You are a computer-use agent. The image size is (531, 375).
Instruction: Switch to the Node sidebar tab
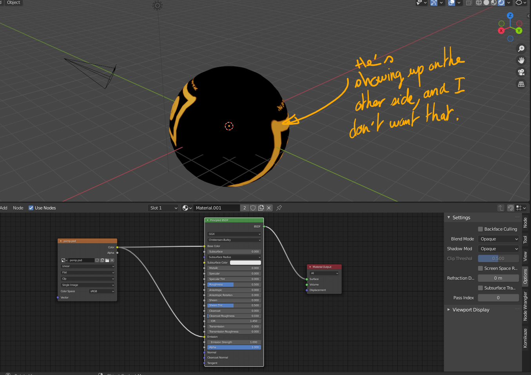(x=526, y=222)
